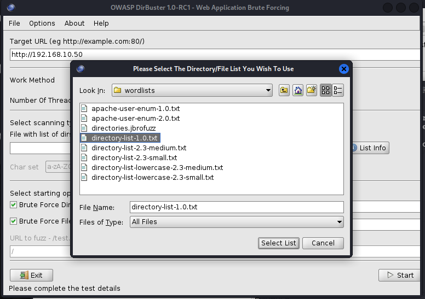
Task: Click the Char set field
Action: (58, 167)
